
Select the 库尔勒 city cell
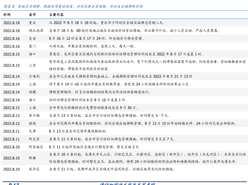[x=34, y=116]
